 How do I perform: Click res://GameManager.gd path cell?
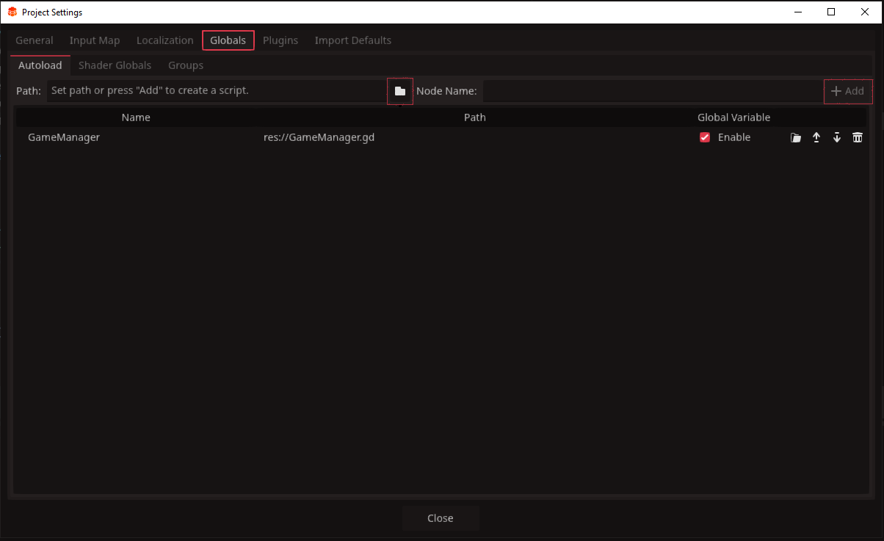[x=319, y=137]
